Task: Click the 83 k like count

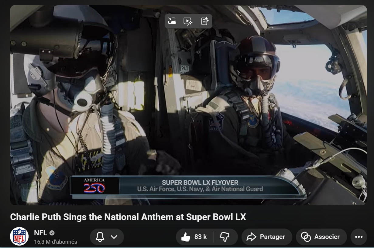Action: click(201, 237)
